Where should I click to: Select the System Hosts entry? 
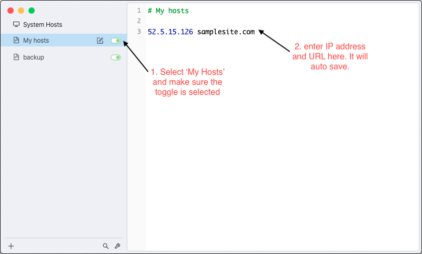tap(43, 25)
